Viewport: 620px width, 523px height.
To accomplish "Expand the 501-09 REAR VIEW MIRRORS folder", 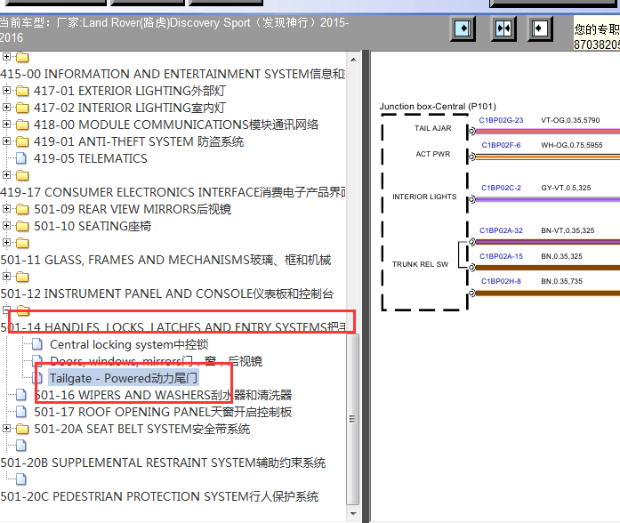I will tap(6, 208).
